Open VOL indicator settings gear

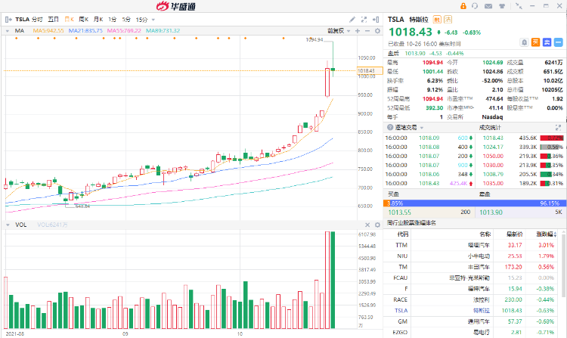pos(377,225)
